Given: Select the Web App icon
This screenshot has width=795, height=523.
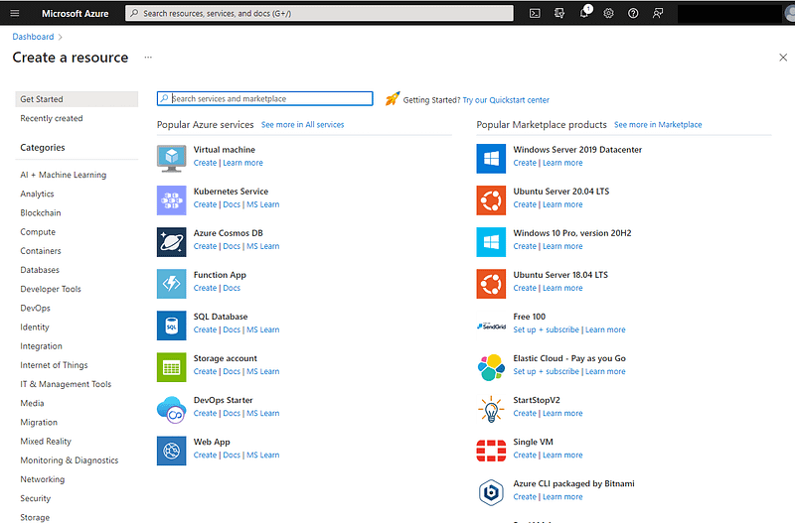Looking at the screenshot, I should click(171, 451).
